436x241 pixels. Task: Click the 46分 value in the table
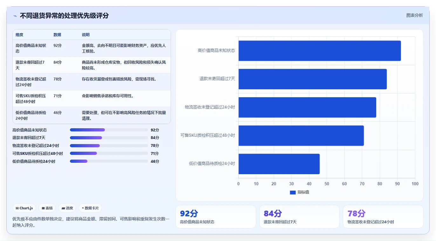click(x=58, y=113)
